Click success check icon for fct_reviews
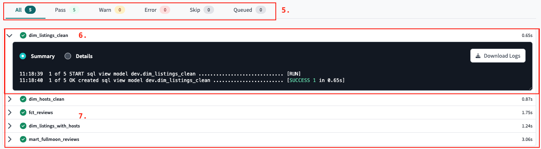541x149 pixels. (x=23, y=112)
